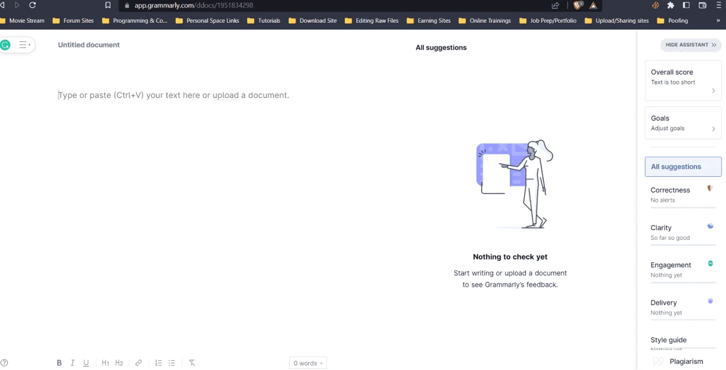Open help question mark icon
The image size is (726, 370).
(5, 363)
